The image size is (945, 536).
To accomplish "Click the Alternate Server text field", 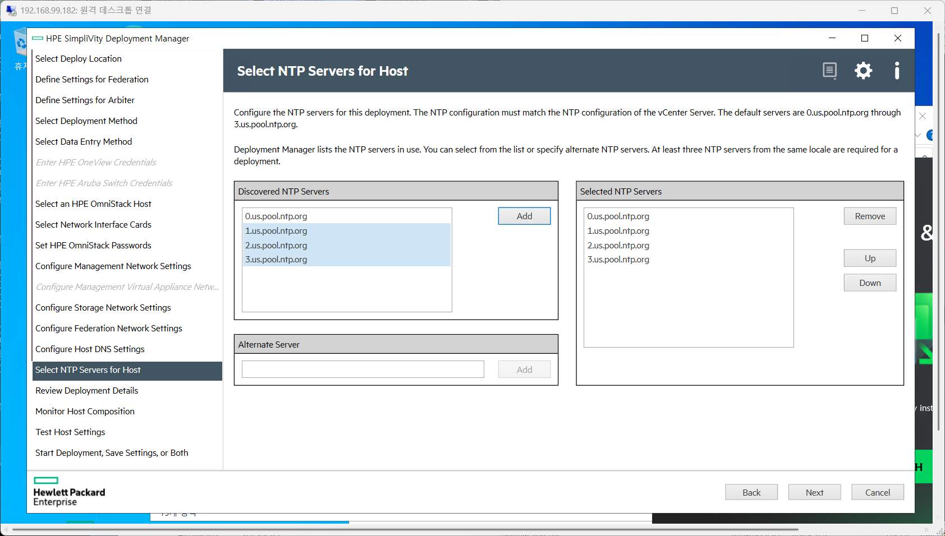I will point(363,369).
